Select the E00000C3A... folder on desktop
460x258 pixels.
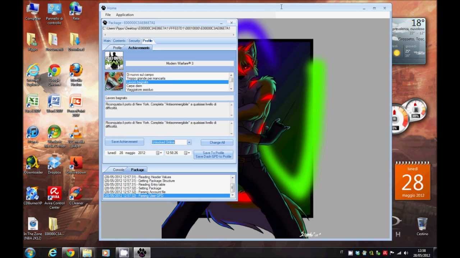[54, 226]
